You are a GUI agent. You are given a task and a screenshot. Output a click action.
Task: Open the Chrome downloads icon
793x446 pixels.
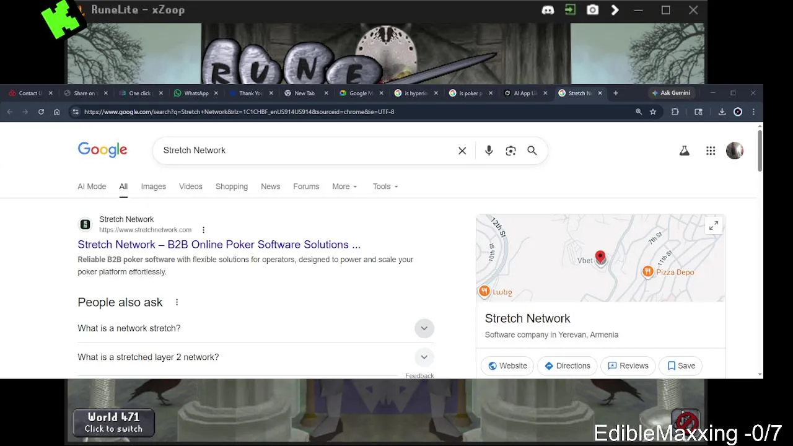click(722, 112)
